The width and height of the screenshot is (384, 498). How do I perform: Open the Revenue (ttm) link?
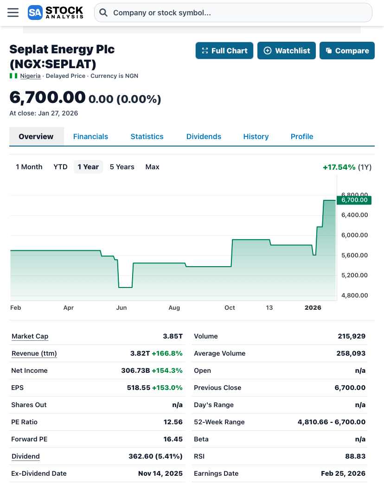34,354
